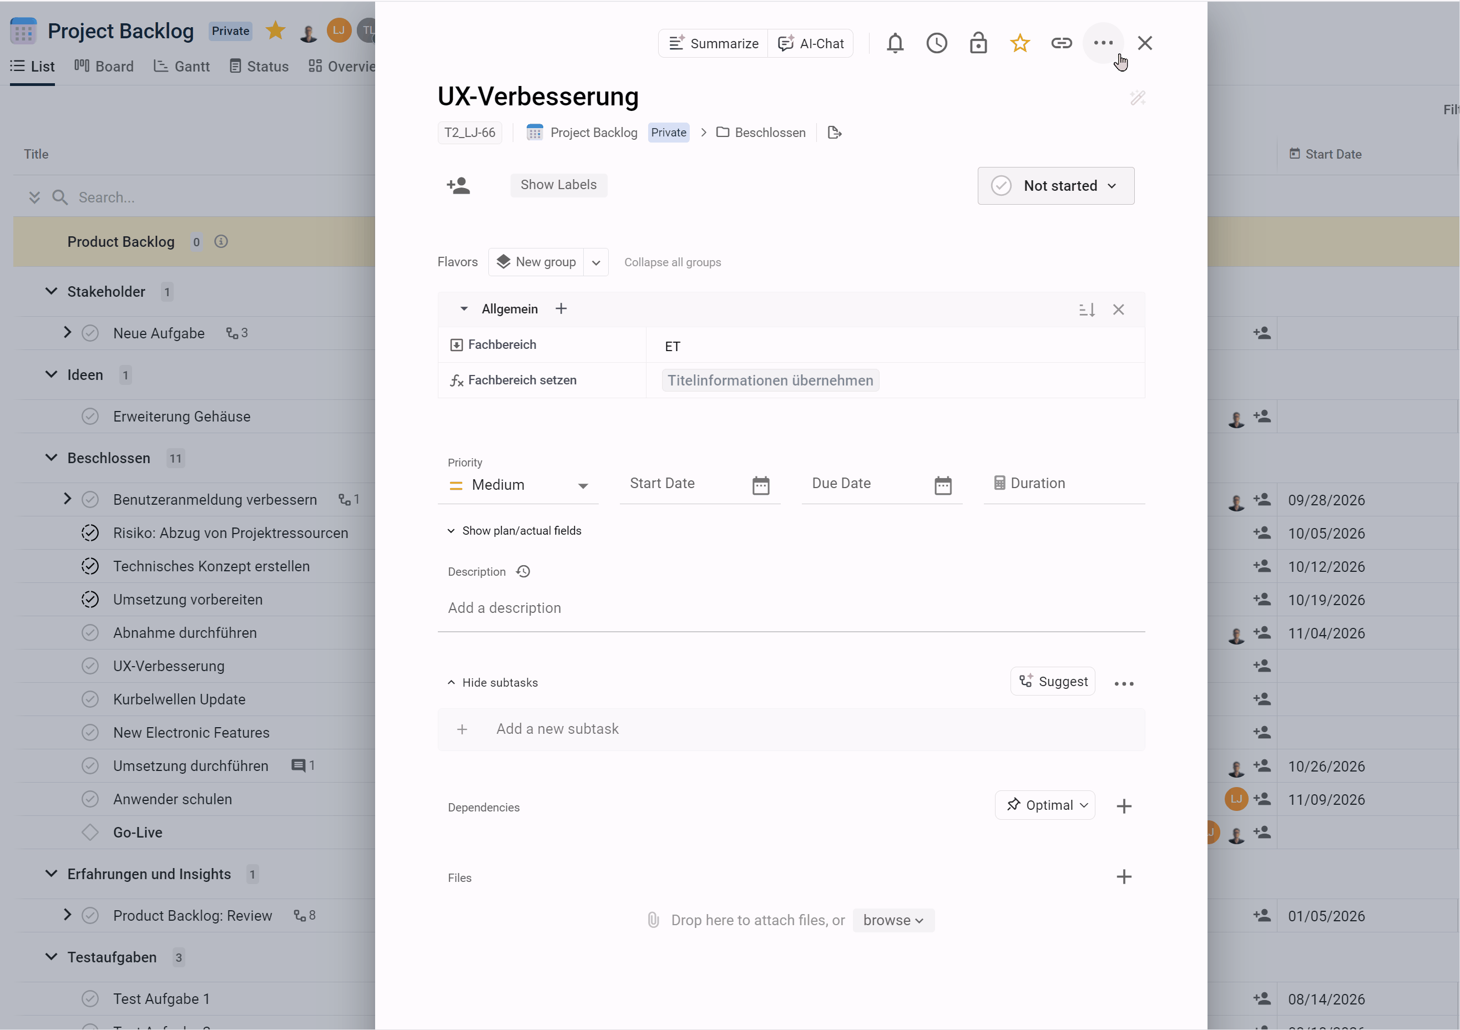Expand Show plan/actual fields
Image resolution: width=1460 pixels, height=1030 pixels.
pos(514,531)
